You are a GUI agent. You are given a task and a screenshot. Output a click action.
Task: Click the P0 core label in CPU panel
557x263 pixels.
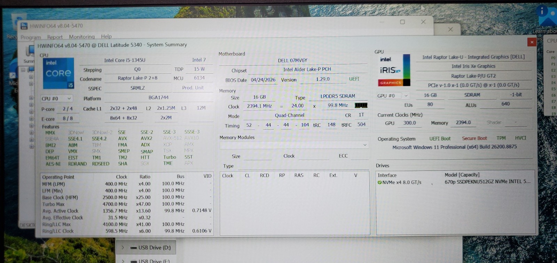point(553,58)
